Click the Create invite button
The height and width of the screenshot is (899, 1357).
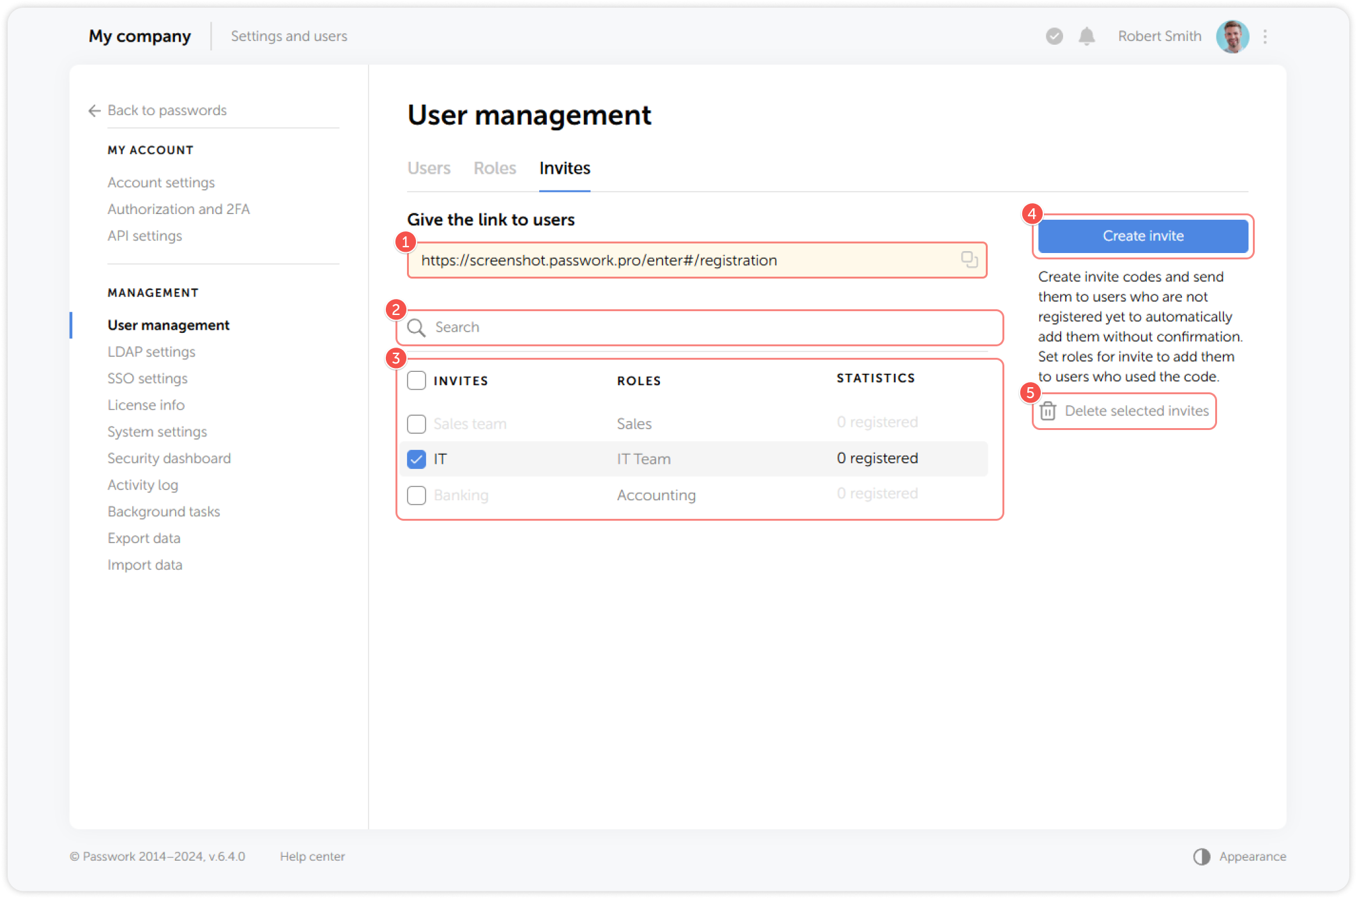coord(1142,236)
